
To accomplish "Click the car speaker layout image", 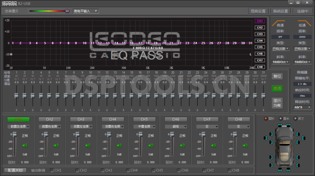I will (x=284, y=147).
